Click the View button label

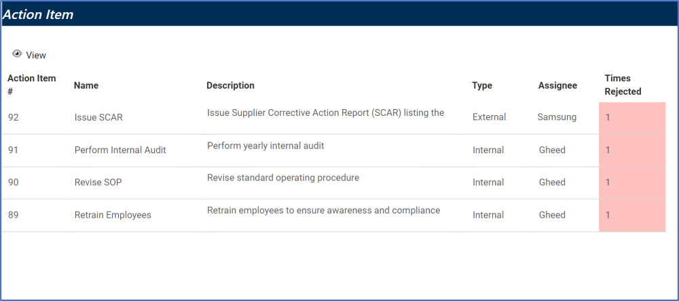pyautogui.click(x=36, y=55)
